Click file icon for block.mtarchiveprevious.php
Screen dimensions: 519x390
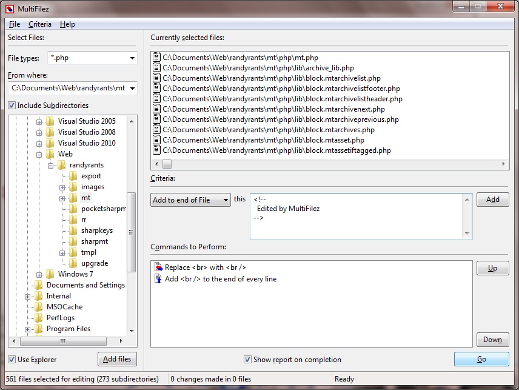tap(156, 119)
